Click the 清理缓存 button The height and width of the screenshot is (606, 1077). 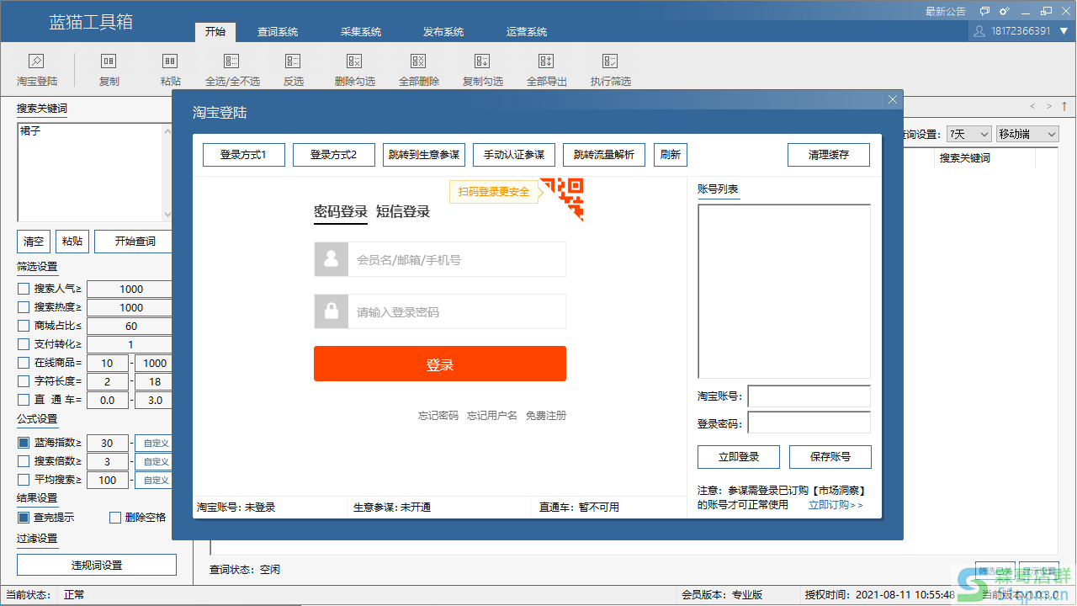tap(828, 154)
